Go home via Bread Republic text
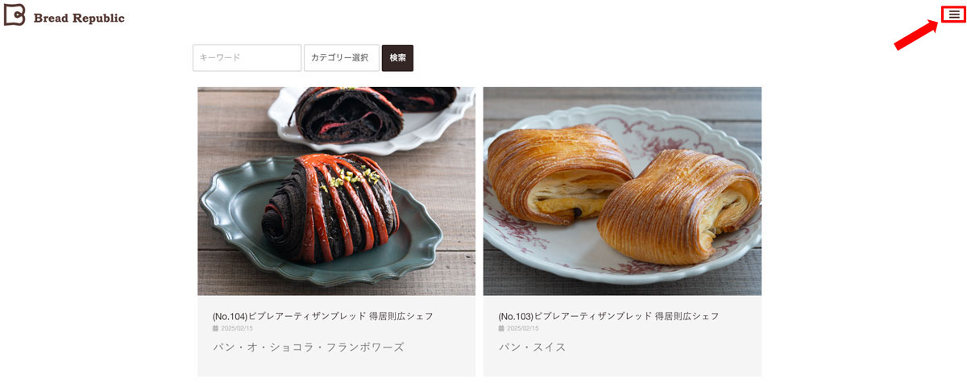The height and width of the screenshot is (383, 967). click(x=79, y=18)
